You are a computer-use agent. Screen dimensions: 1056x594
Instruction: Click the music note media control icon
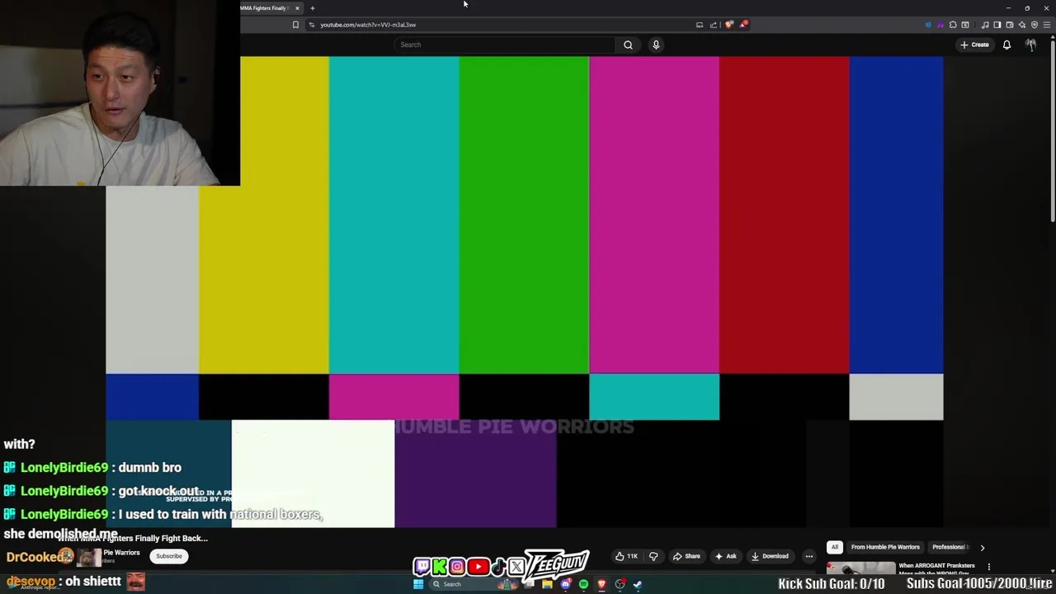985,25
